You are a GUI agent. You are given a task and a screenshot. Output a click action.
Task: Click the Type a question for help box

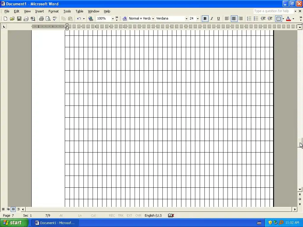273,11
